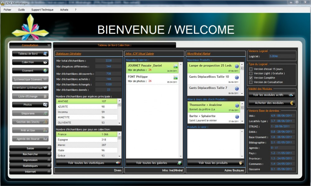This screenshot has height=186, width=311.
Task: Select AZURITE row in species list
Action: [x=87, y=107]
